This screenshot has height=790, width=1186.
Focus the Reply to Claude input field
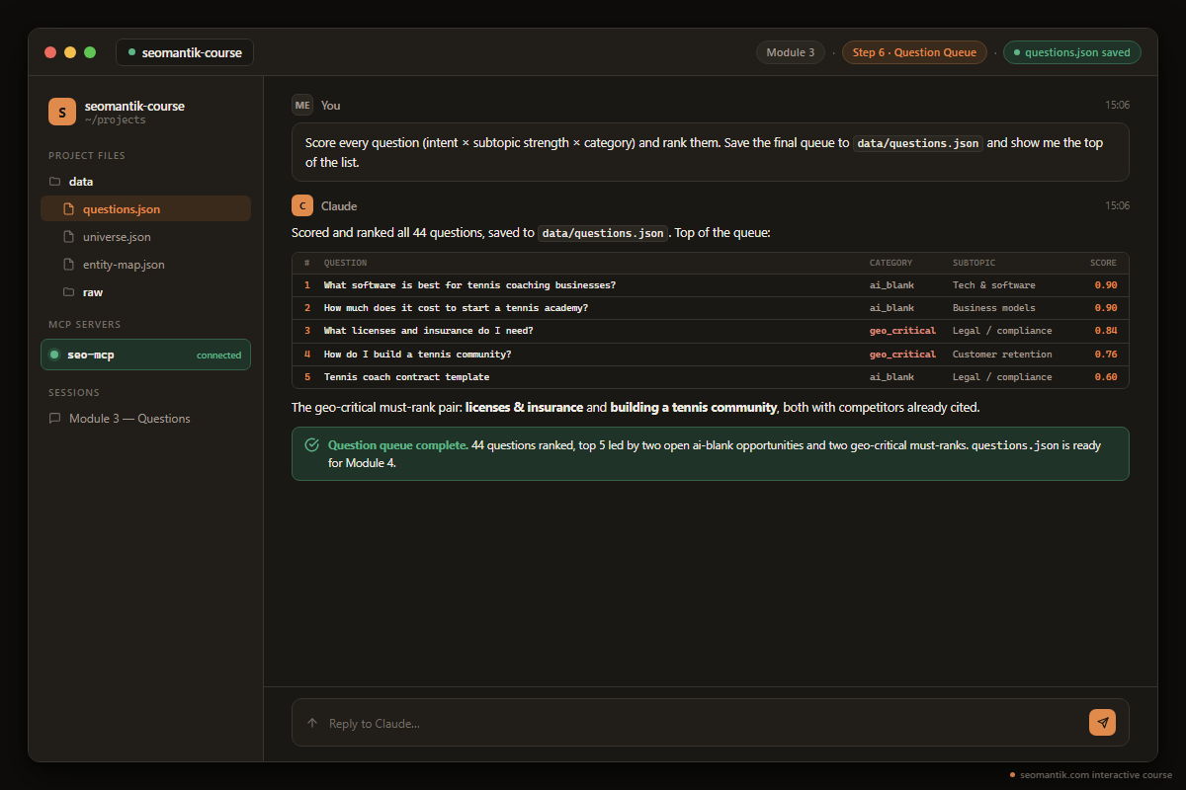pyautogui.click(x=710, y=723)
